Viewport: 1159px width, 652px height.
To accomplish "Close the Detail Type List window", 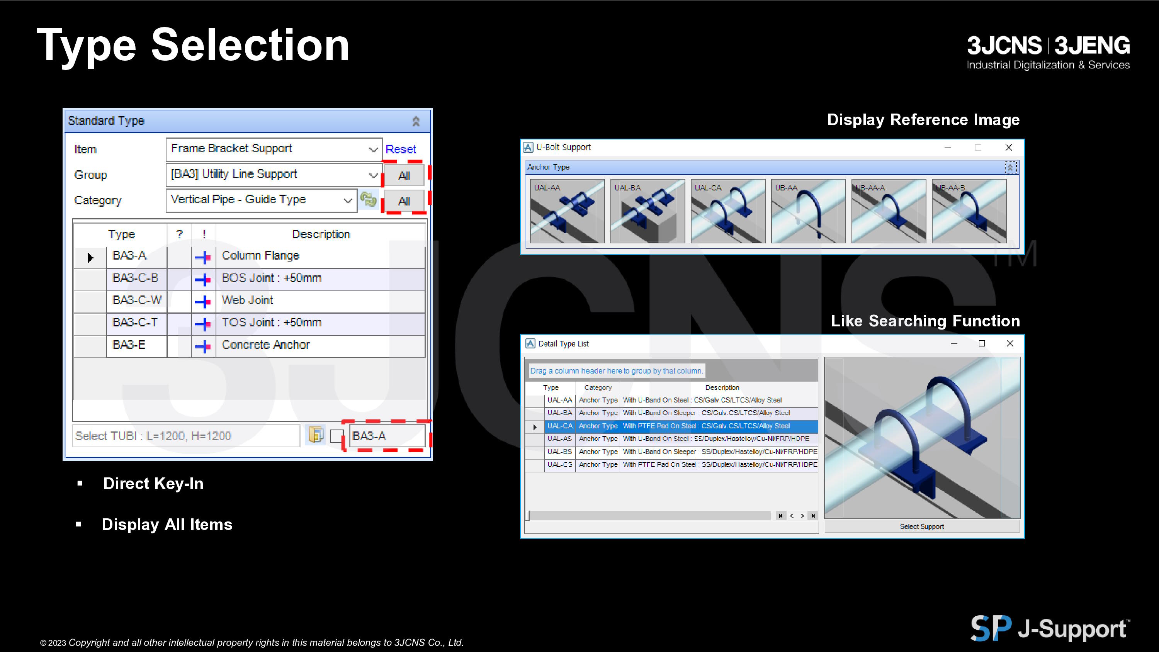I will coord(1009,344).
